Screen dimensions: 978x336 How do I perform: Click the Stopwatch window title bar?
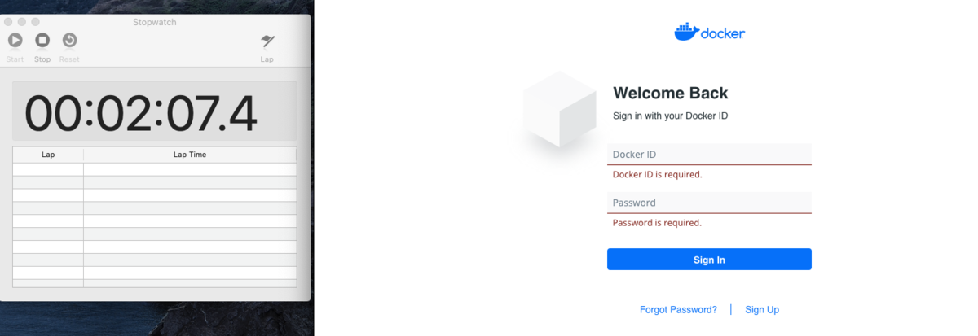(155, 22)
